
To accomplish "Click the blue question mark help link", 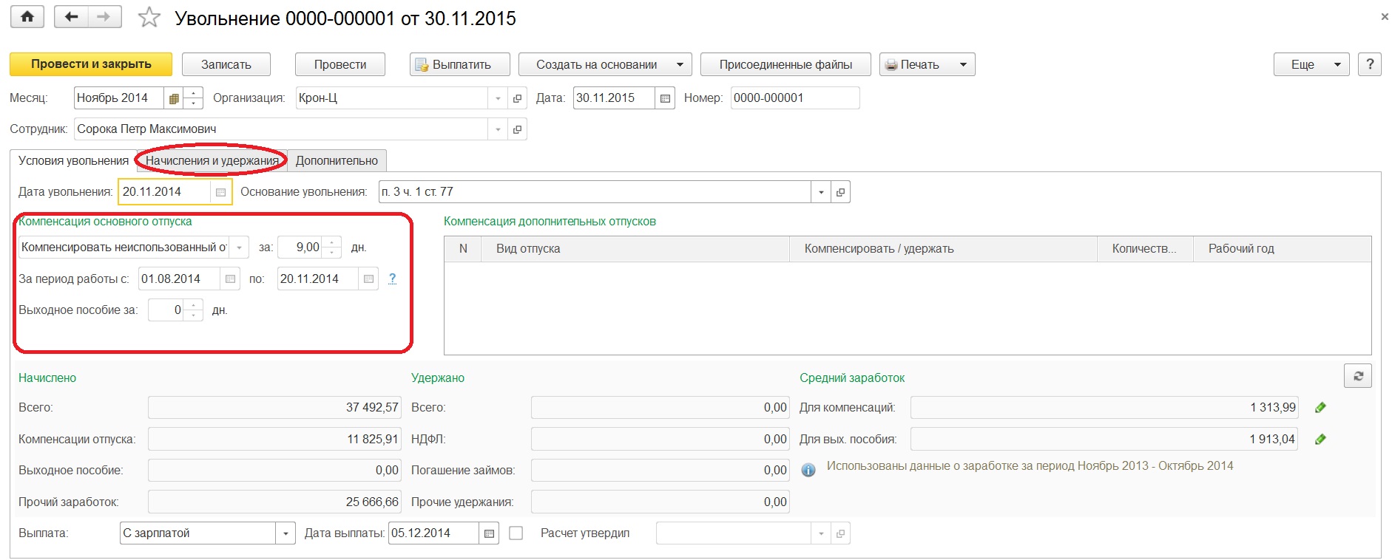I will (392, 279).
